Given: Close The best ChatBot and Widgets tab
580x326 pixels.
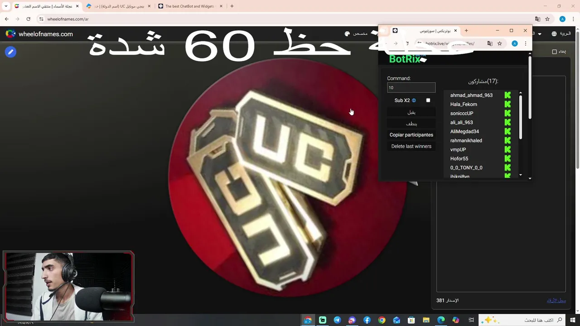Looking at the screenshot, I should [221, 6].
